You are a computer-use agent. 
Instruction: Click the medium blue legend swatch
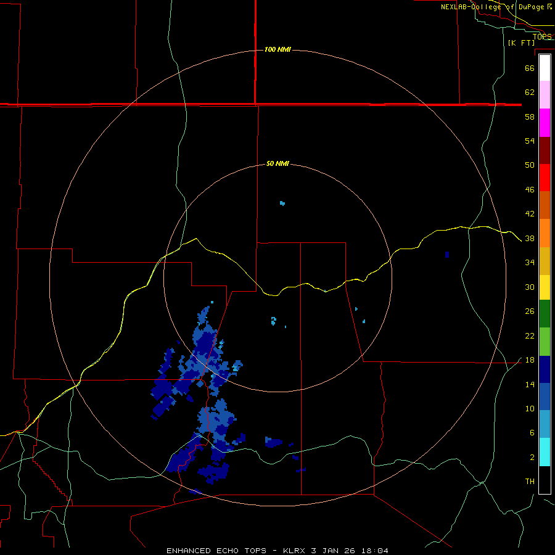click(545, 397)
